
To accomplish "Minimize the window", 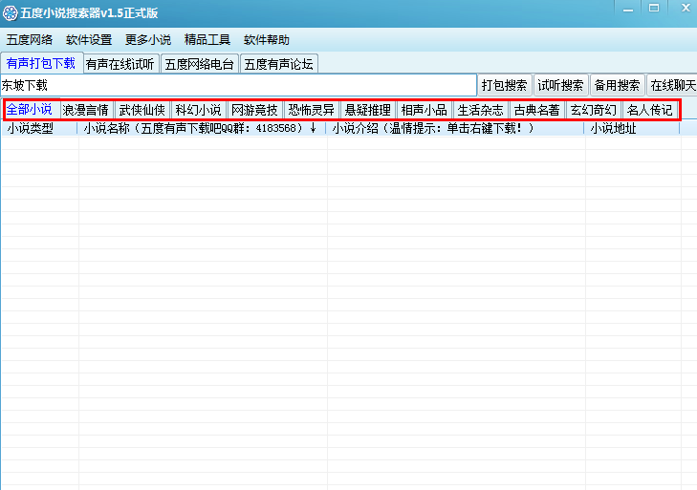I will 627,9.
